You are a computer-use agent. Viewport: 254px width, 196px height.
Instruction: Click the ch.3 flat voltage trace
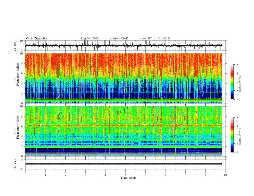tap(124, 164)
